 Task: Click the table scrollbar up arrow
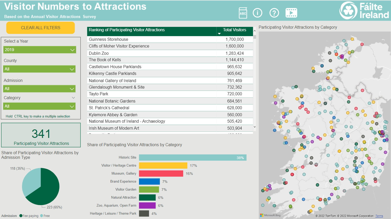[255, 31]
